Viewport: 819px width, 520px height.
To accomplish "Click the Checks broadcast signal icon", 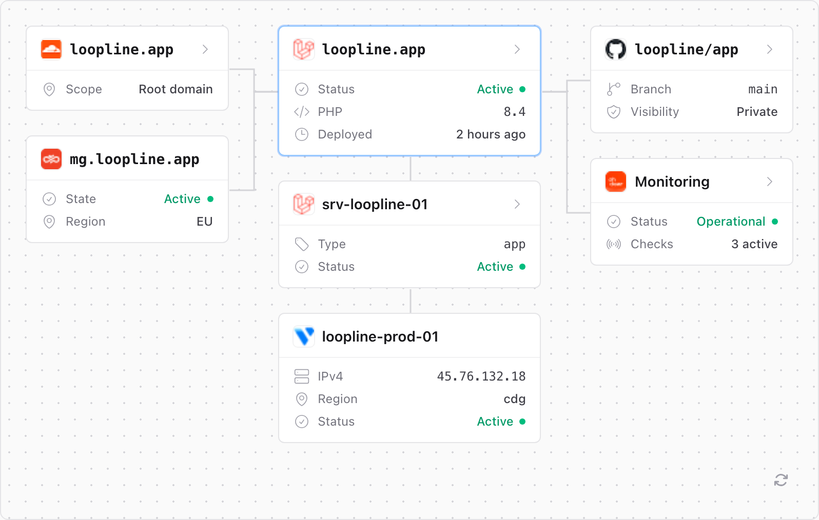I will (614, 244).
